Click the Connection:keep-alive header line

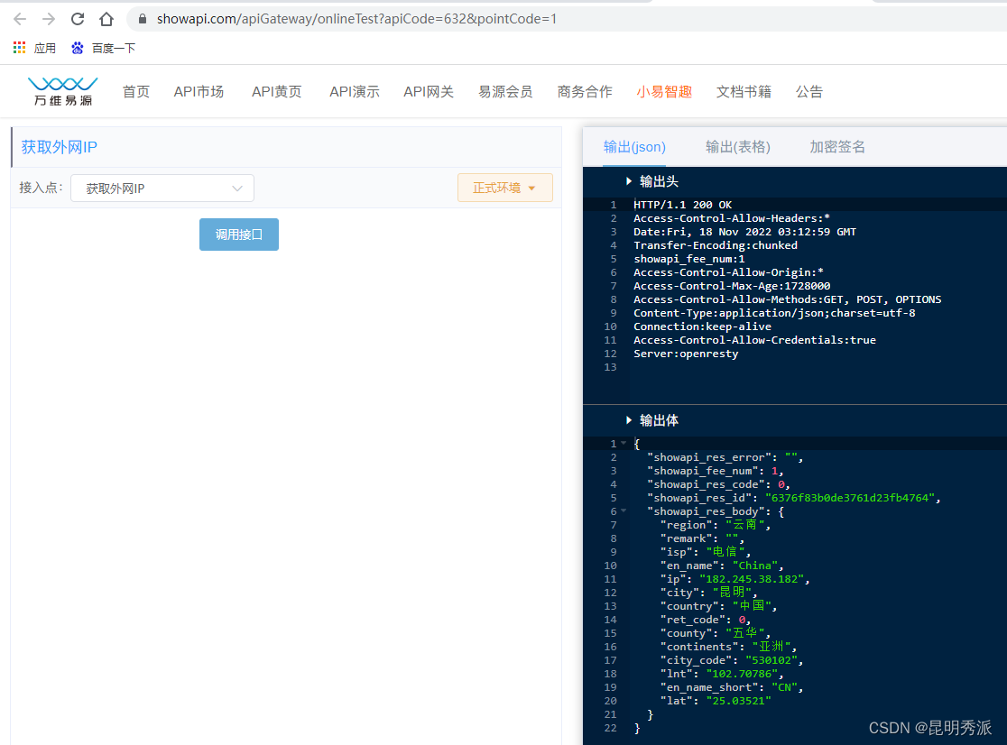pyautogui.click(x=703, y=327)
